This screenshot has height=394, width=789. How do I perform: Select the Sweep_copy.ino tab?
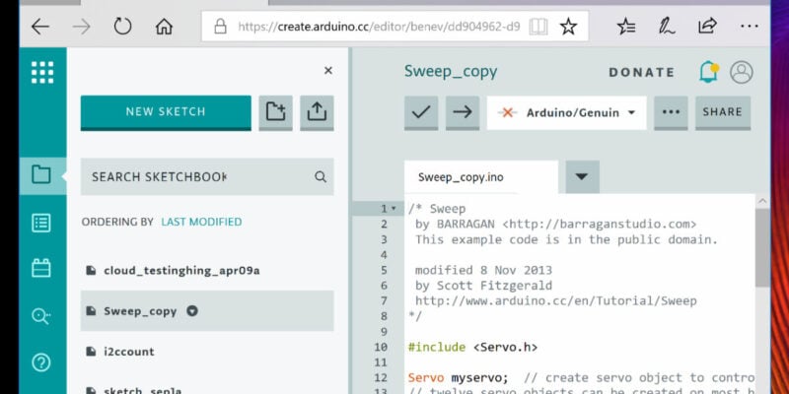481,177
